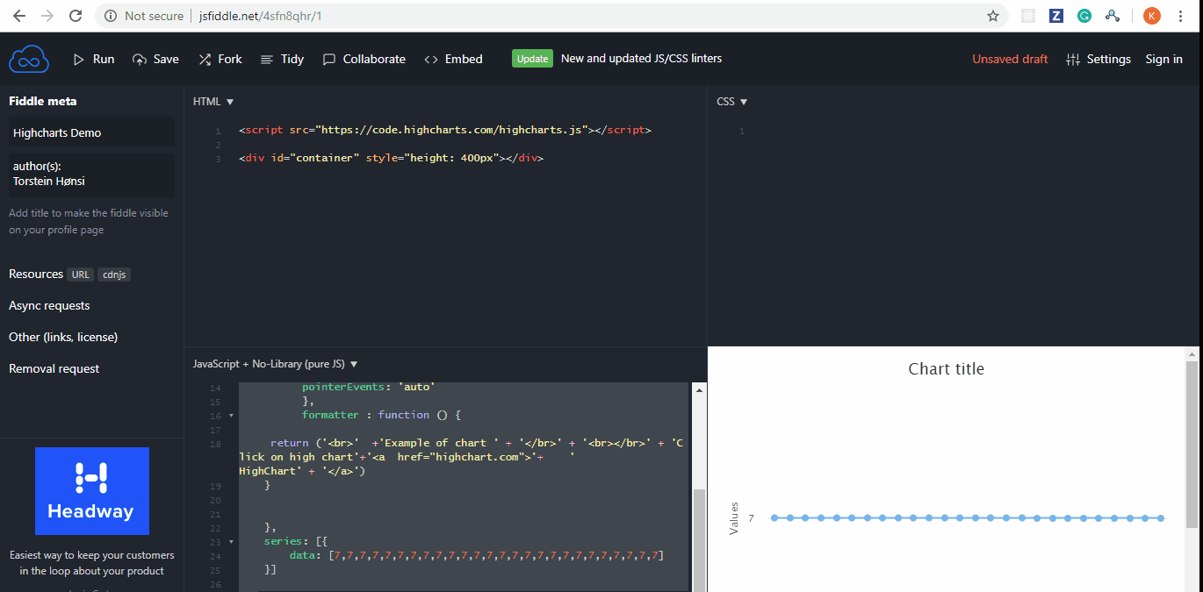Viewport: 1203px width, 592px height.
Task: Open JSFiddle Settings
Action: pos(1098,59)
